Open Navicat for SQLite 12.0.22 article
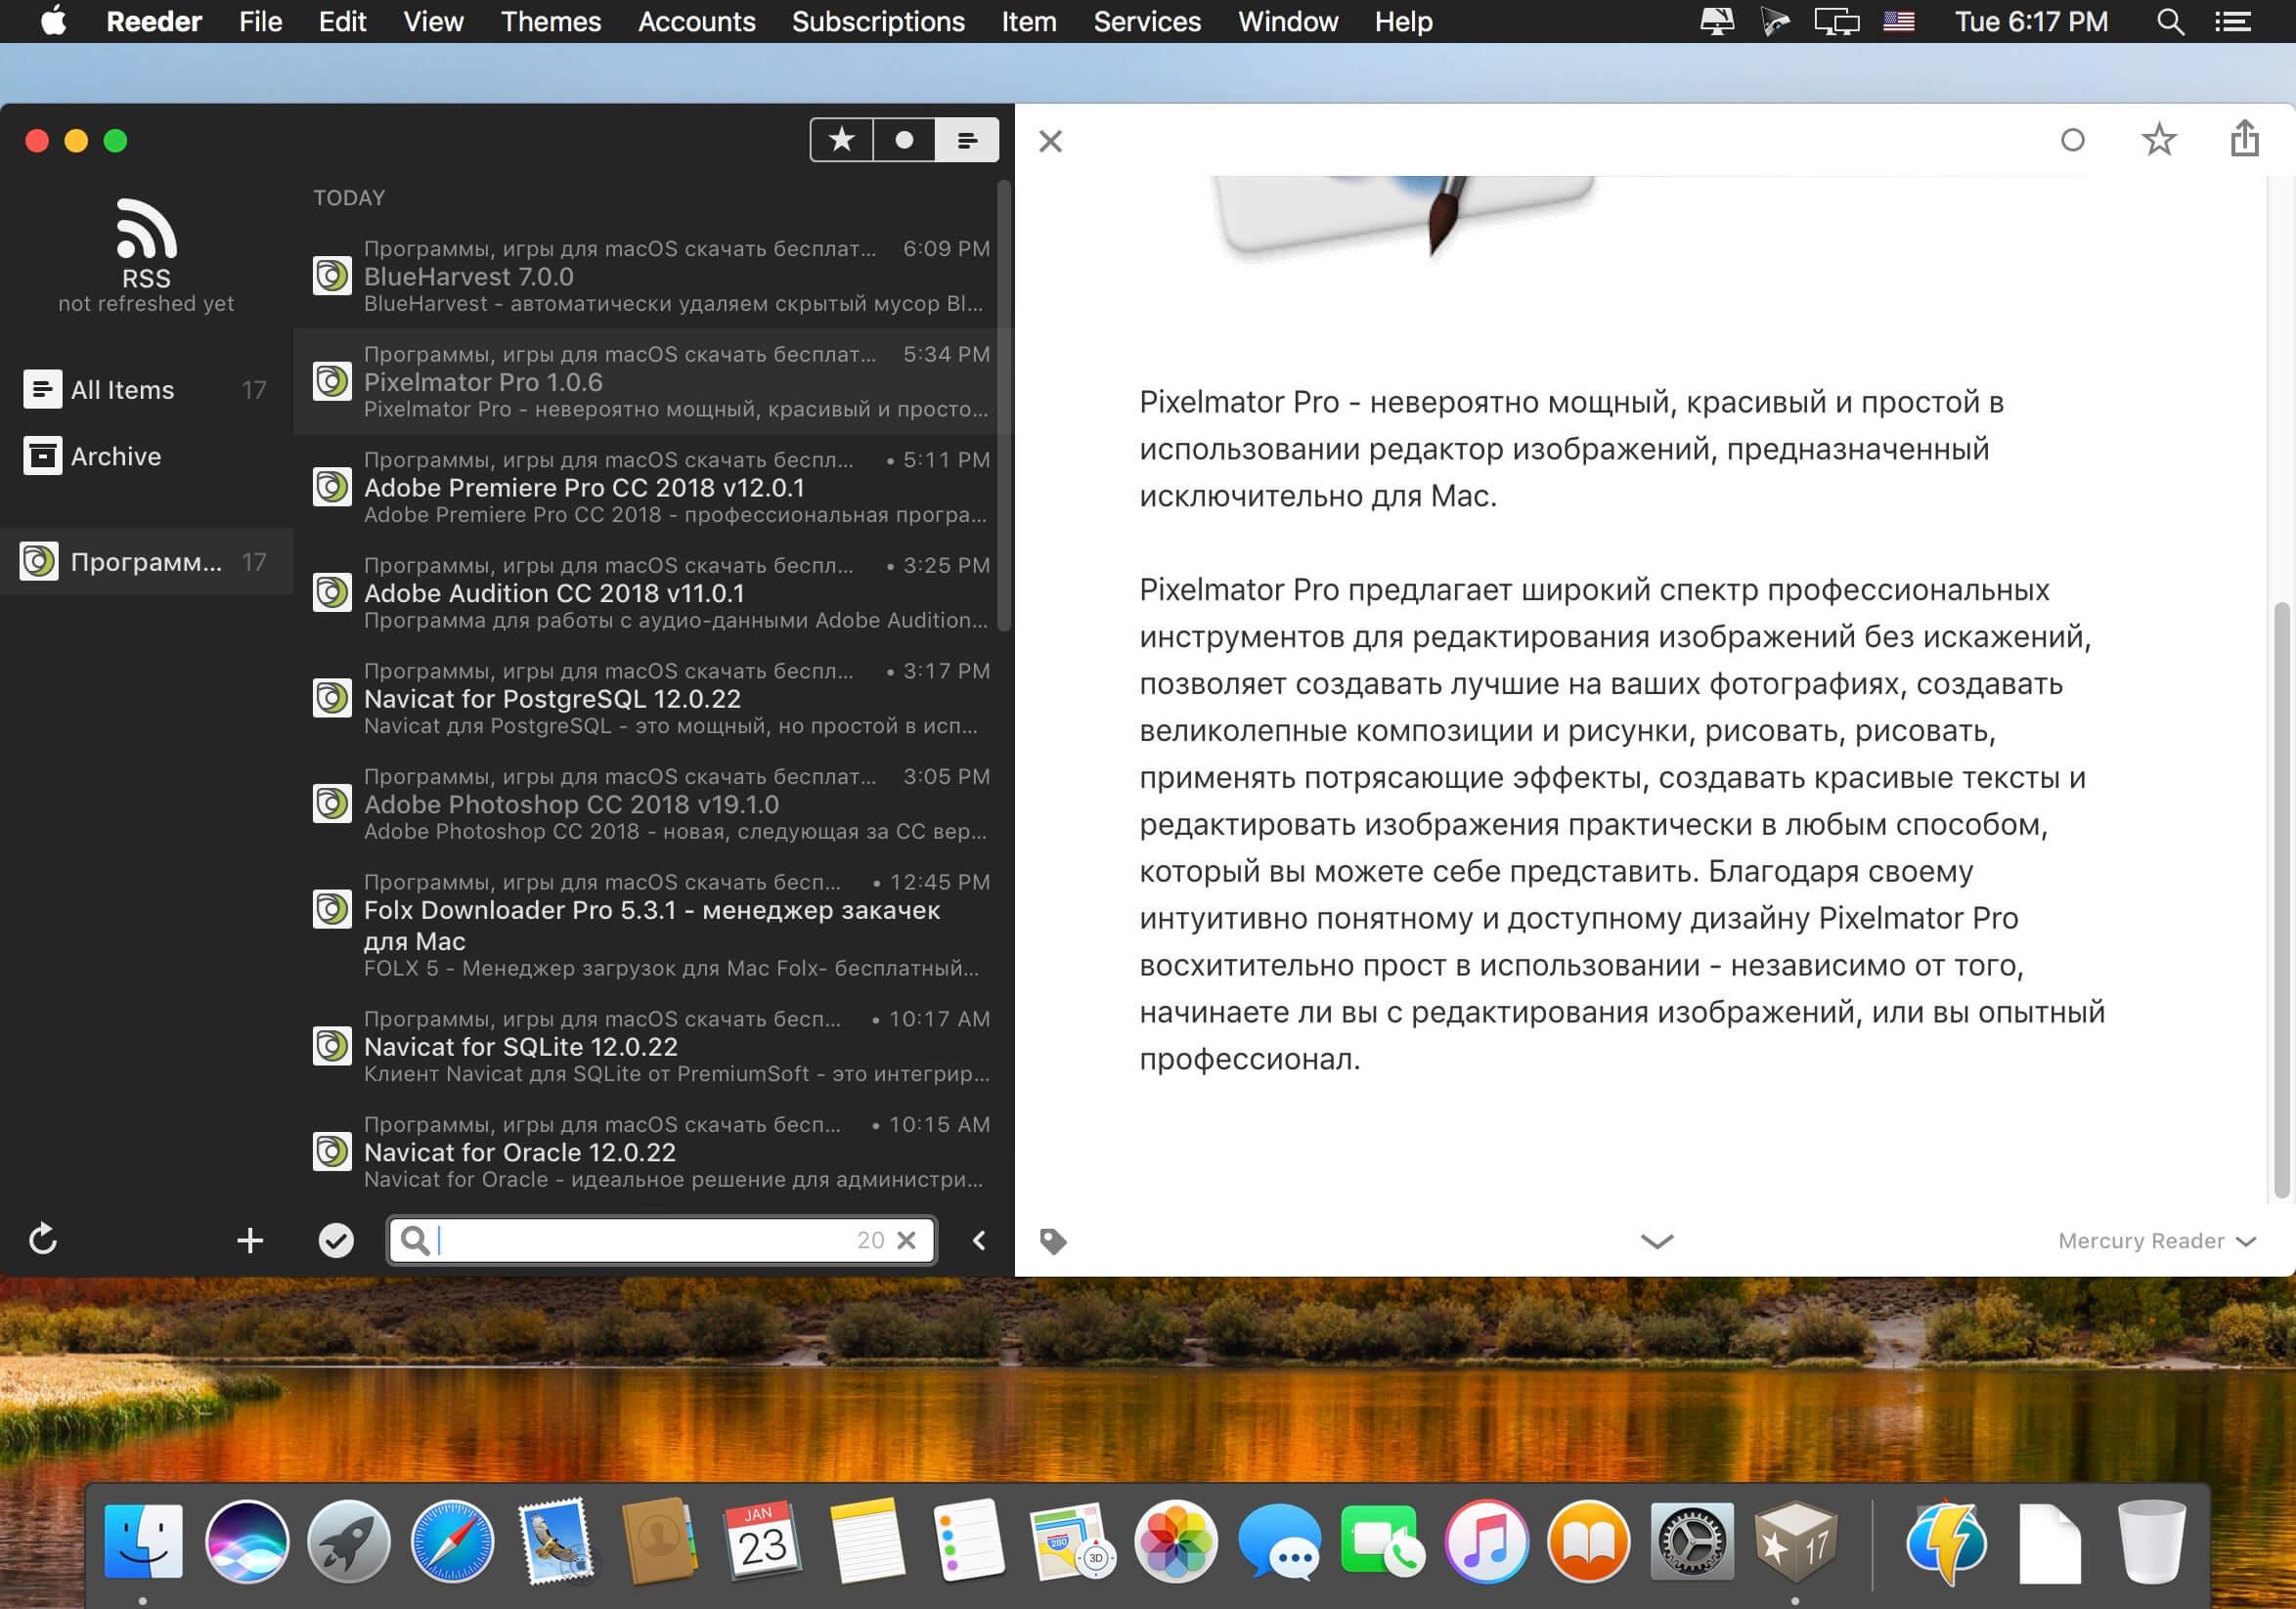 (652, 1045)
